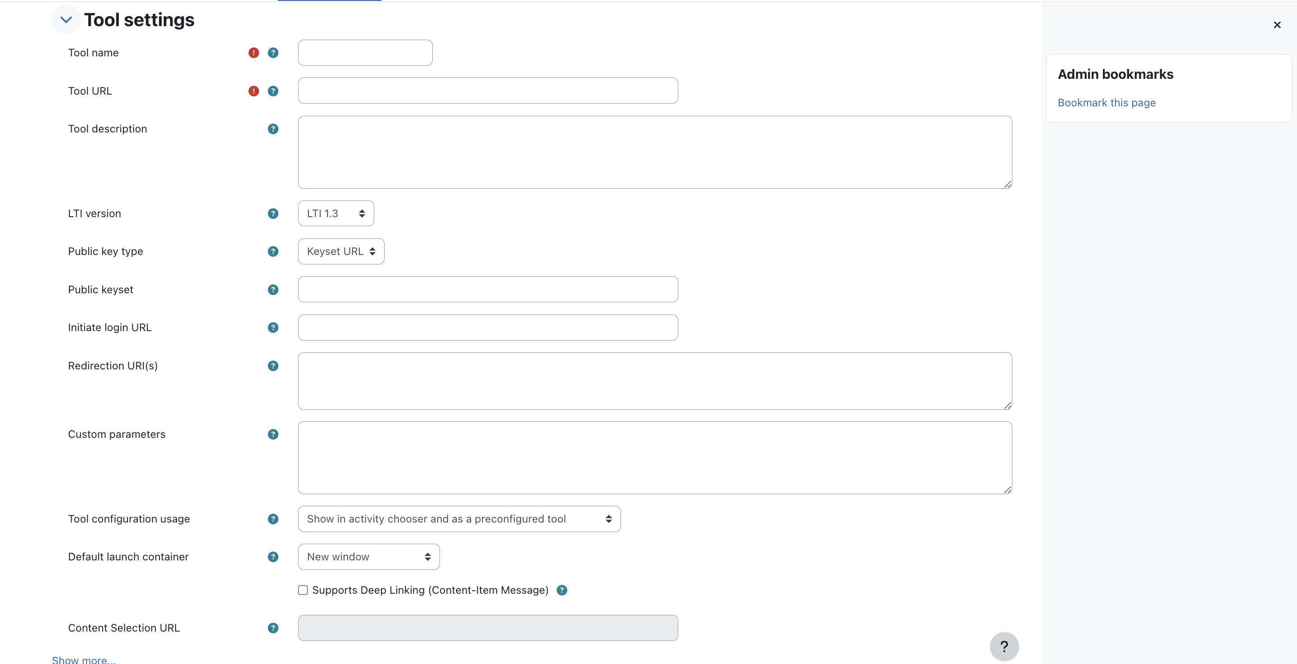Image resolution: width=1297 pixels, height=664 pixels.
Task: Click into the Tool URL field
Action: 487,91
